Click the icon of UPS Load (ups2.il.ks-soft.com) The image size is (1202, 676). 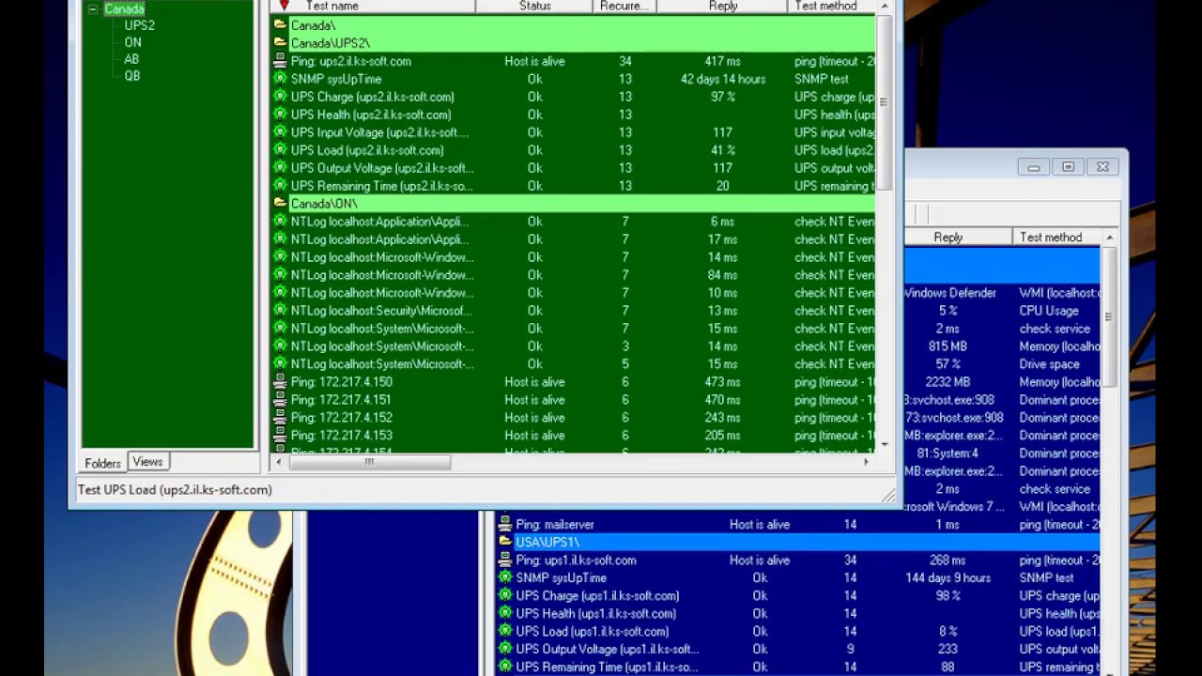pyautogui.click(x=280, y=150)
